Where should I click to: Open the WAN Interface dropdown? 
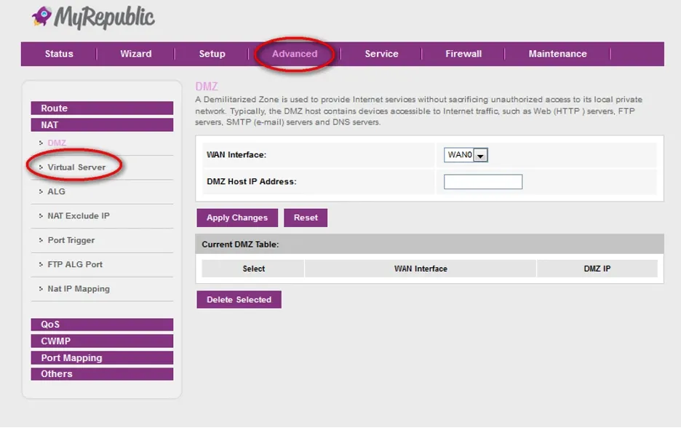click(466, 155)
